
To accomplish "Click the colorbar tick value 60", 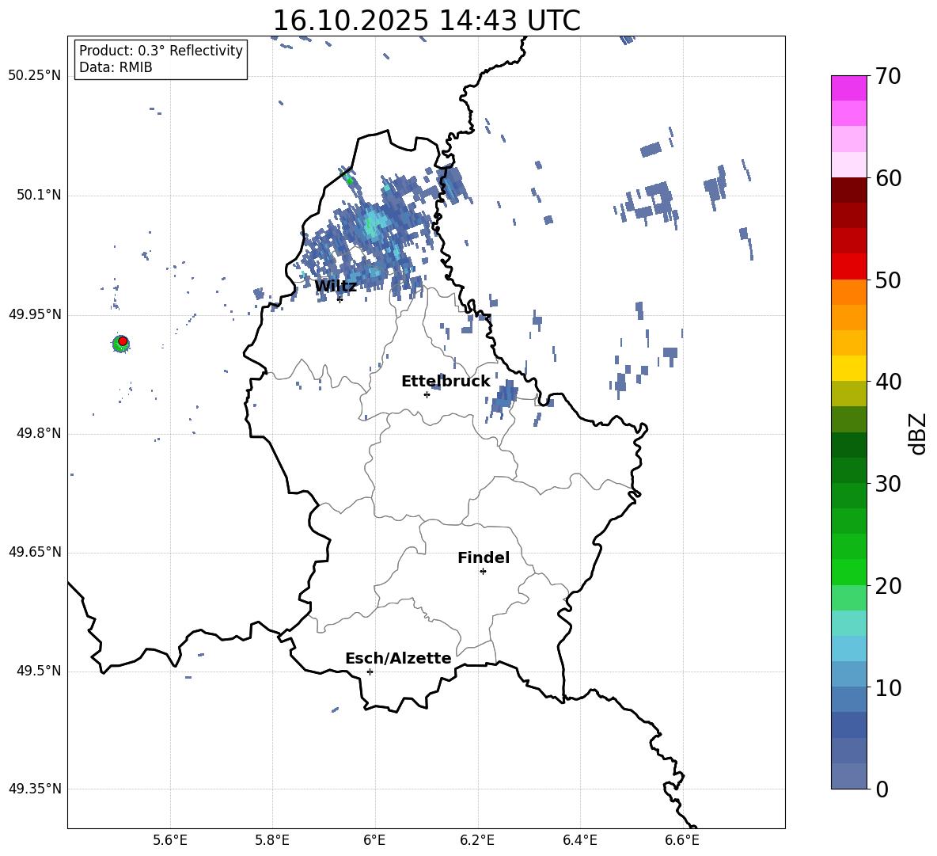I will point(888,178).
